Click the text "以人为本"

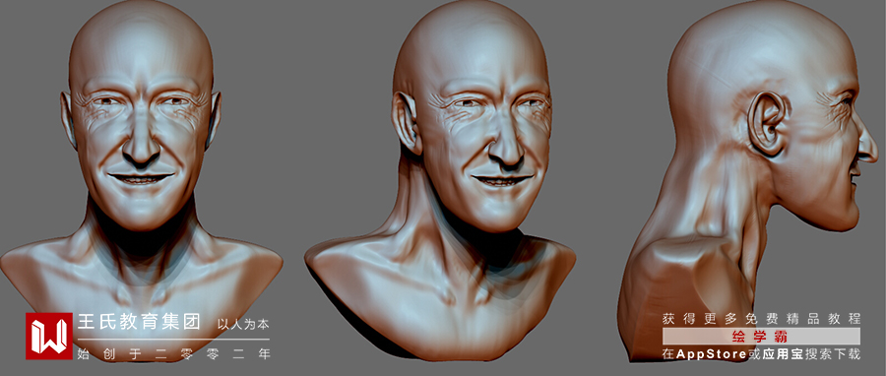pos(243,325)
